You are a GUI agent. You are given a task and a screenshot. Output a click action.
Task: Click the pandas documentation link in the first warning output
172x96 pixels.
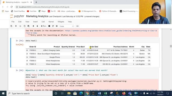(91, 32)
